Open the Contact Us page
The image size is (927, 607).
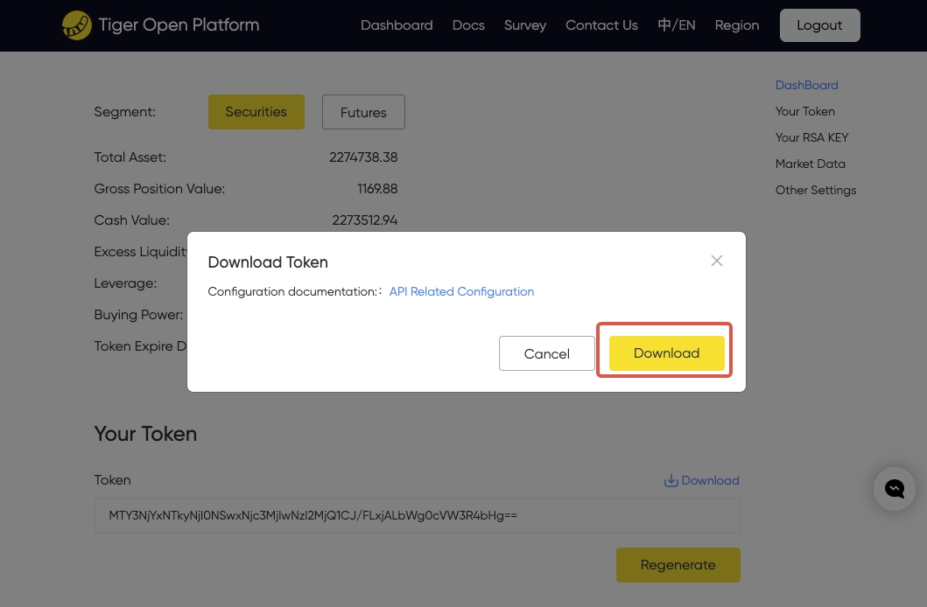pyautogui.click(x=601, y=25)
